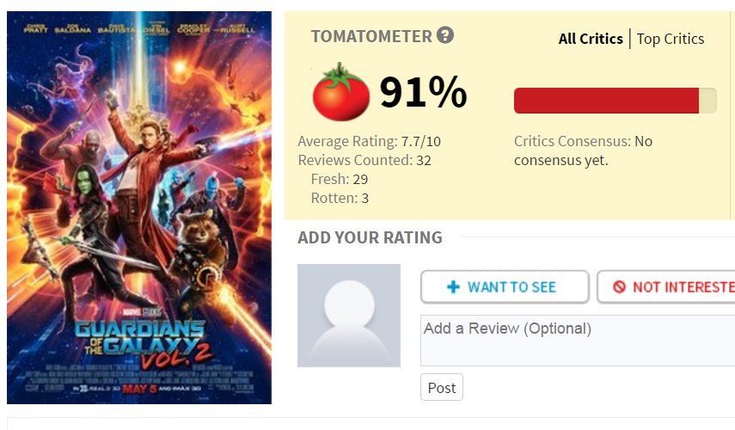Click the TOMATOMETER heading
This screenshot has height=430, width=735.
(x=371, y=36)
